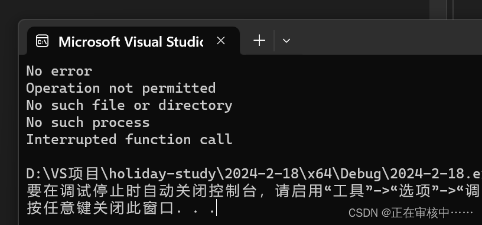The image size is (482, 225).
Task: Click the console icon on the tab
Action: click(42, 41)
